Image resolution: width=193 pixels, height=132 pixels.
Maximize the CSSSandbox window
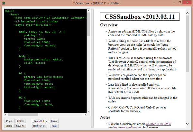pyautogui.click(x=180, y=3)
